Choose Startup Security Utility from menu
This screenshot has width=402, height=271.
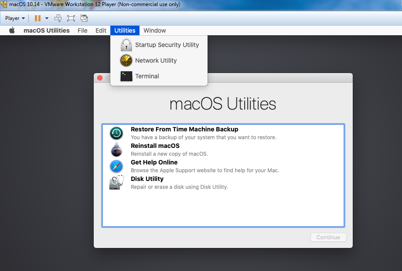coord(159,45)
